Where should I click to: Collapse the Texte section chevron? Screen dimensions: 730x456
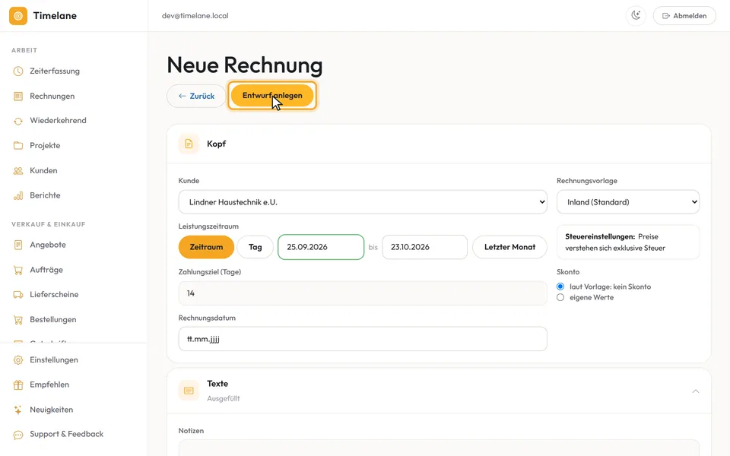point(696,391)
